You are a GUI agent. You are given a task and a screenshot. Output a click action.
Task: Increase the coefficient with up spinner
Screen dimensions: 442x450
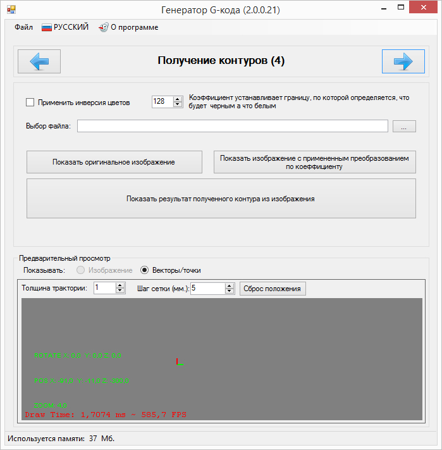pyautogui.click(x=178, y=99)
